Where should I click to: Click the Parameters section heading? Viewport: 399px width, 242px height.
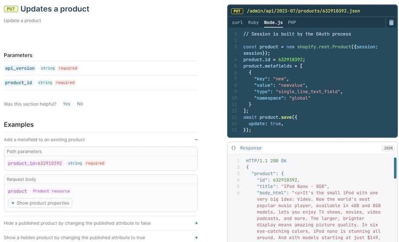(x=18, y=55)
